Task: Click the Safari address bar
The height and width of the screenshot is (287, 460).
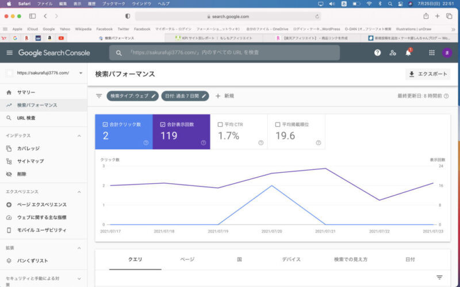Action: coord(228,17)
